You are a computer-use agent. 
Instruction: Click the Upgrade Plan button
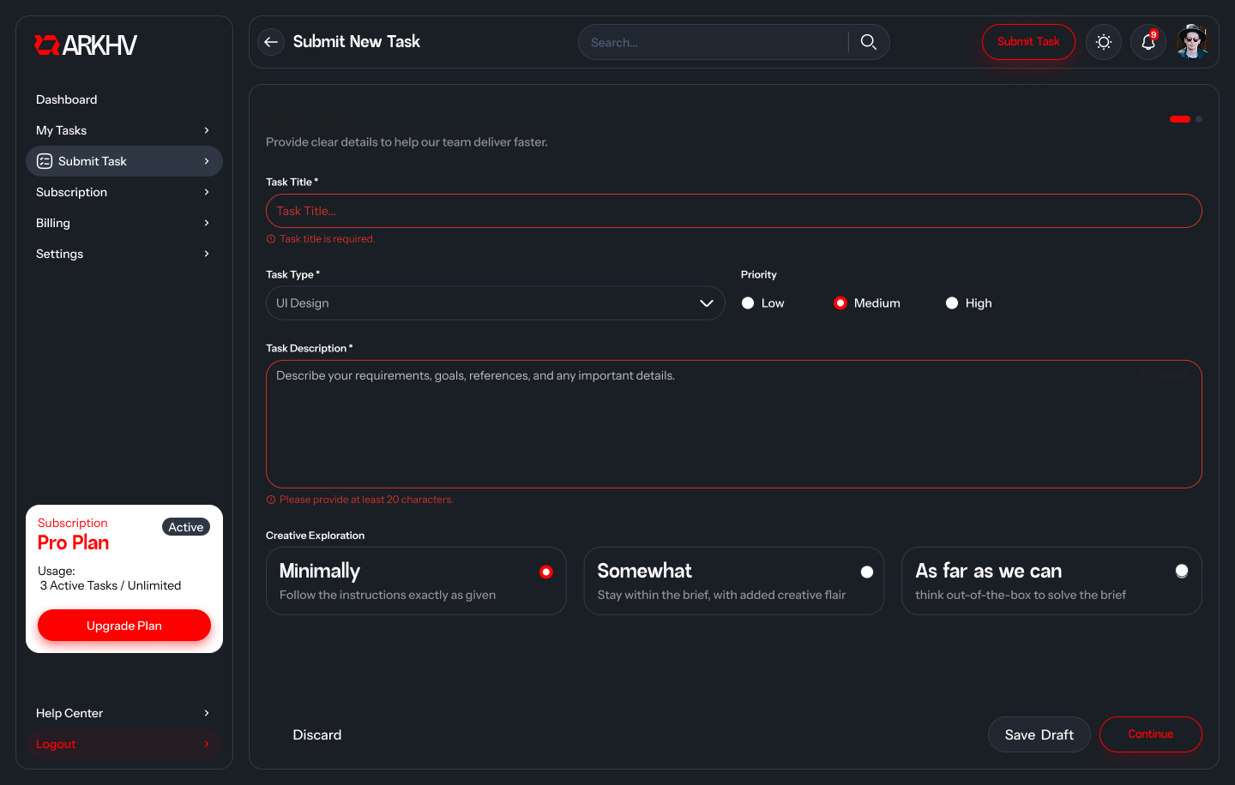point(124,626)
